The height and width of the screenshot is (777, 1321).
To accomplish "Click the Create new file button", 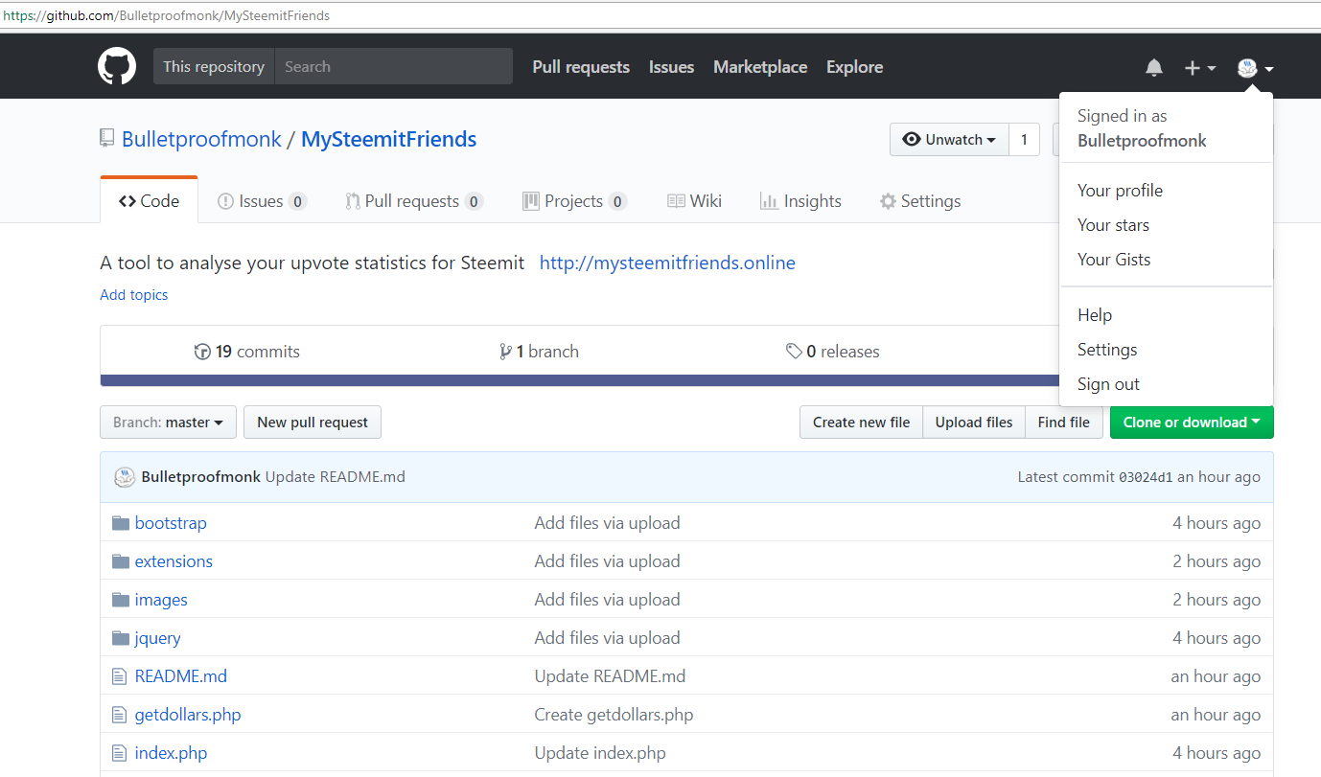I will (x=861, y=423).
